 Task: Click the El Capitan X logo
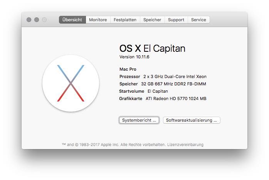(x=71, y=83)
